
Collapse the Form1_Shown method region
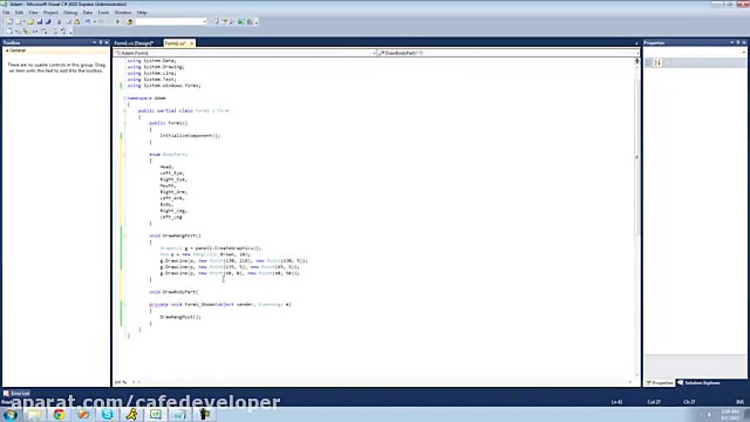click(125, 304)
